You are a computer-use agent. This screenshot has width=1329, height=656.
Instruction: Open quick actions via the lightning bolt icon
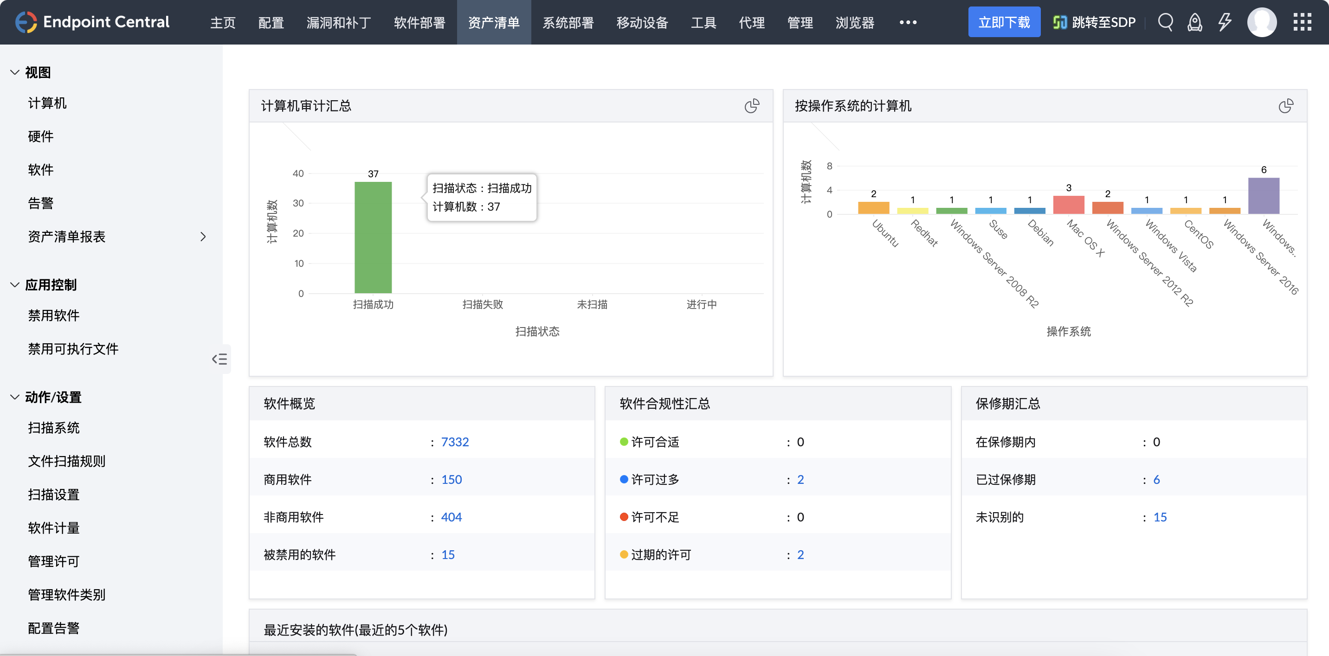point(1226,22)
